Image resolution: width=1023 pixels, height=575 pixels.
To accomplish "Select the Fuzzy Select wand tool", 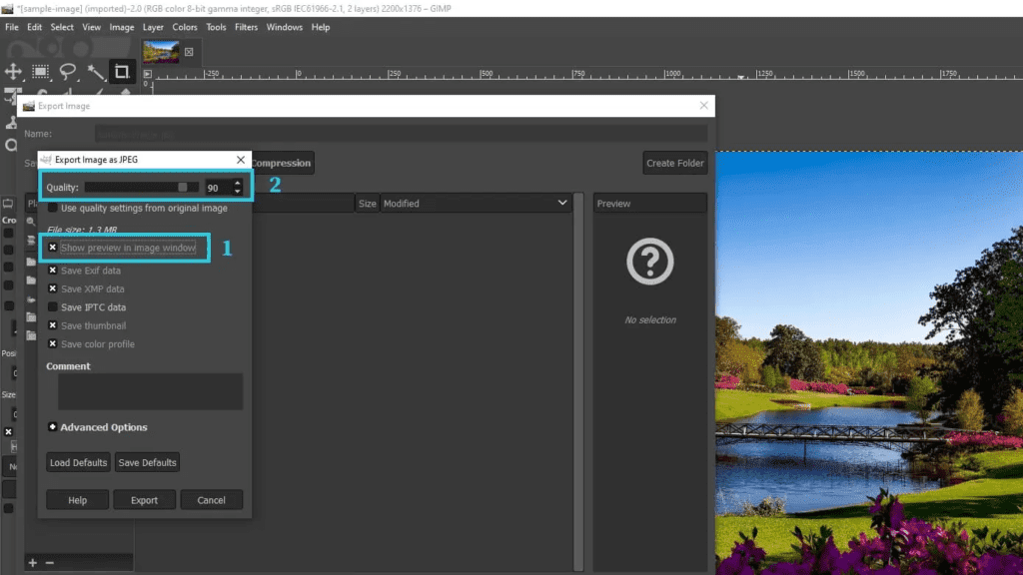I will 96,72.
